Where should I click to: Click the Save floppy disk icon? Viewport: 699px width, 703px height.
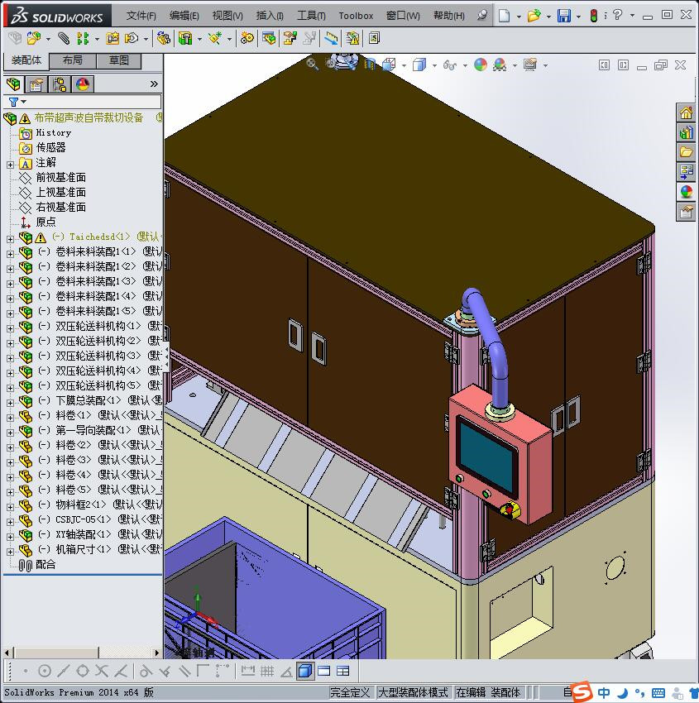[564, 16]
